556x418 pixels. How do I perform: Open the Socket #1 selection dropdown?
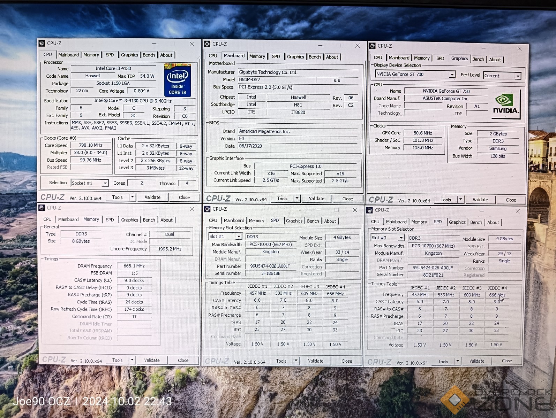tap(105, 183)
